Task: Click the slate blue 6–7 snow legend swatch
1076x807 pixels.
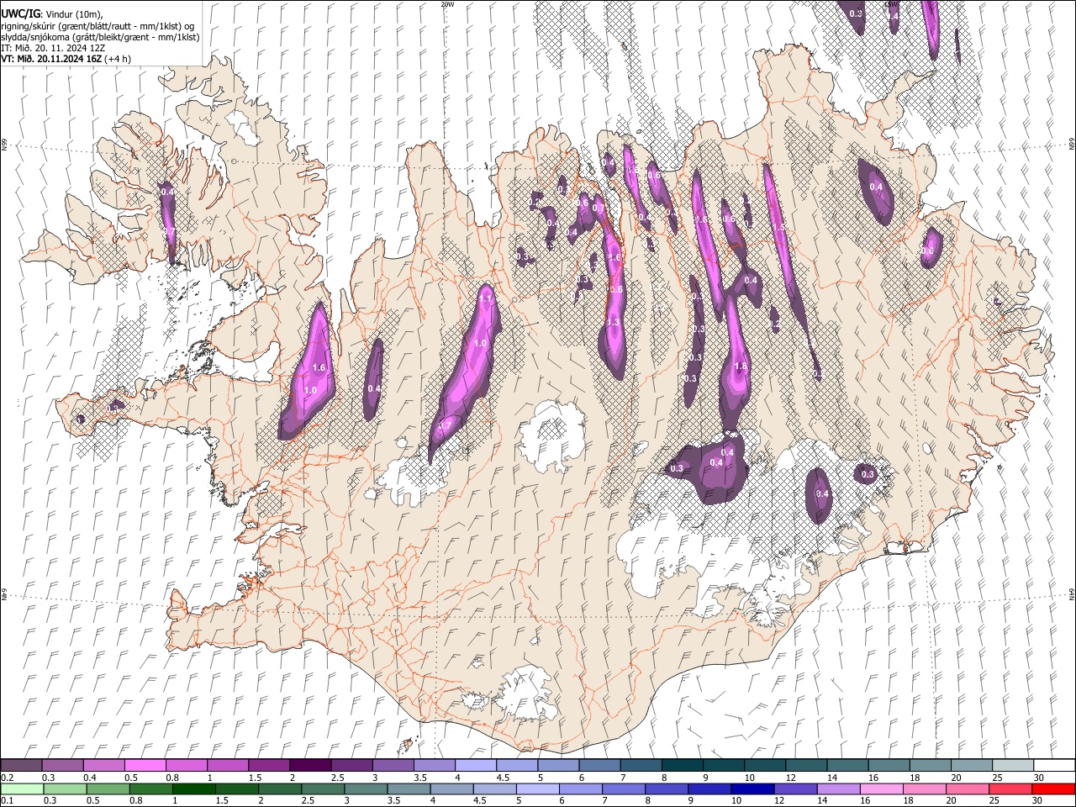Action: (599, 765)
